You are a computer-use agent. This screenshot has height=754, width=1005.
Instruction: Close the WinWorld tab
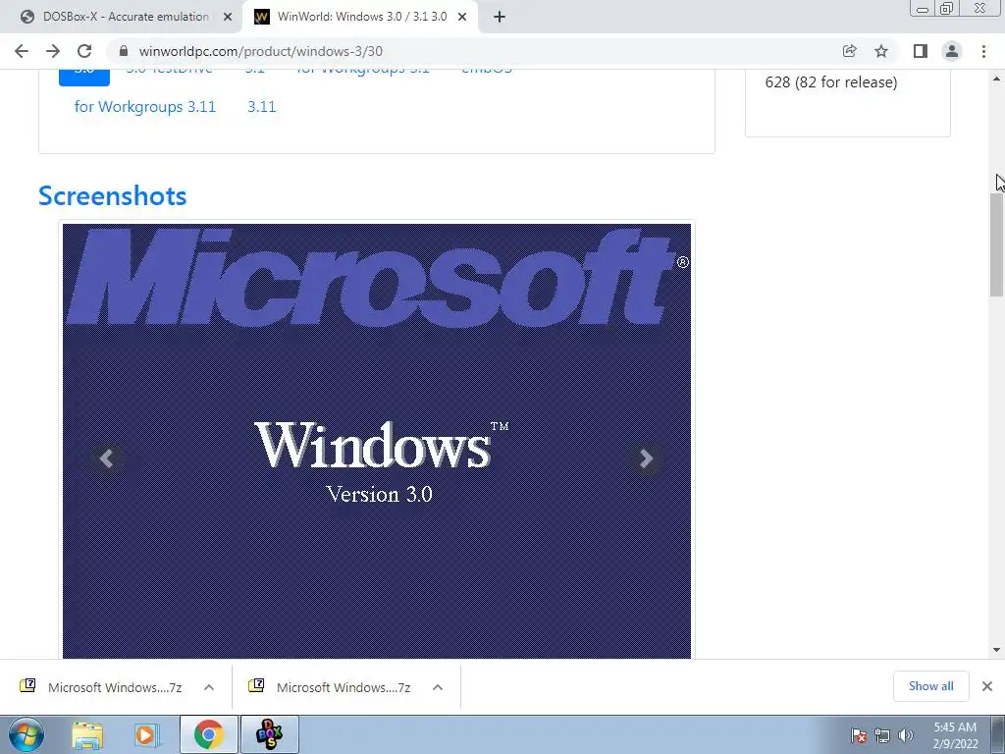click(462, 18)
